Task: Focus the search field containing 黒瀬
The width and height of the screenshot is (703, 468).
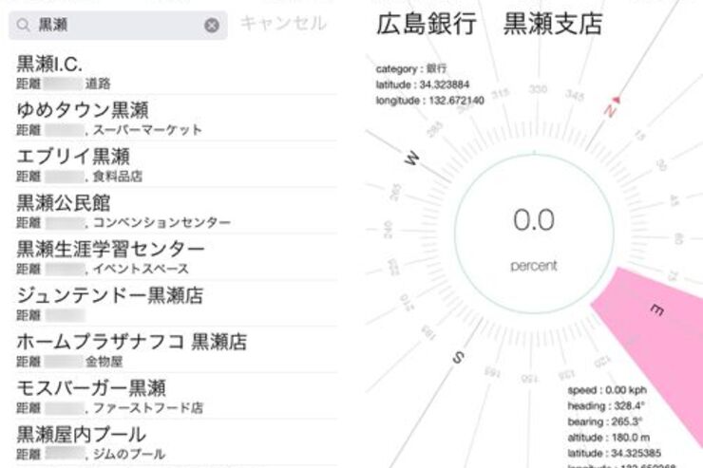Action: pos(118,25)
